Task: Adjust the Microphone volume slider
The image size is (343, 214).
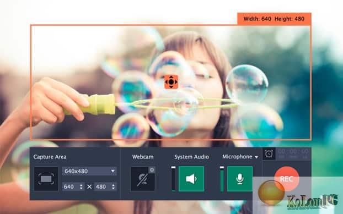Action: pos(222,179)
